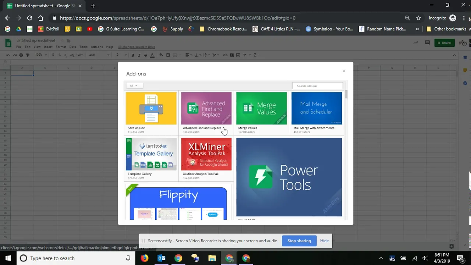The height and width of the screenshot is (265, 471).
Task: Open Outlook from the taskbar
Action: (x=162, y=258)
